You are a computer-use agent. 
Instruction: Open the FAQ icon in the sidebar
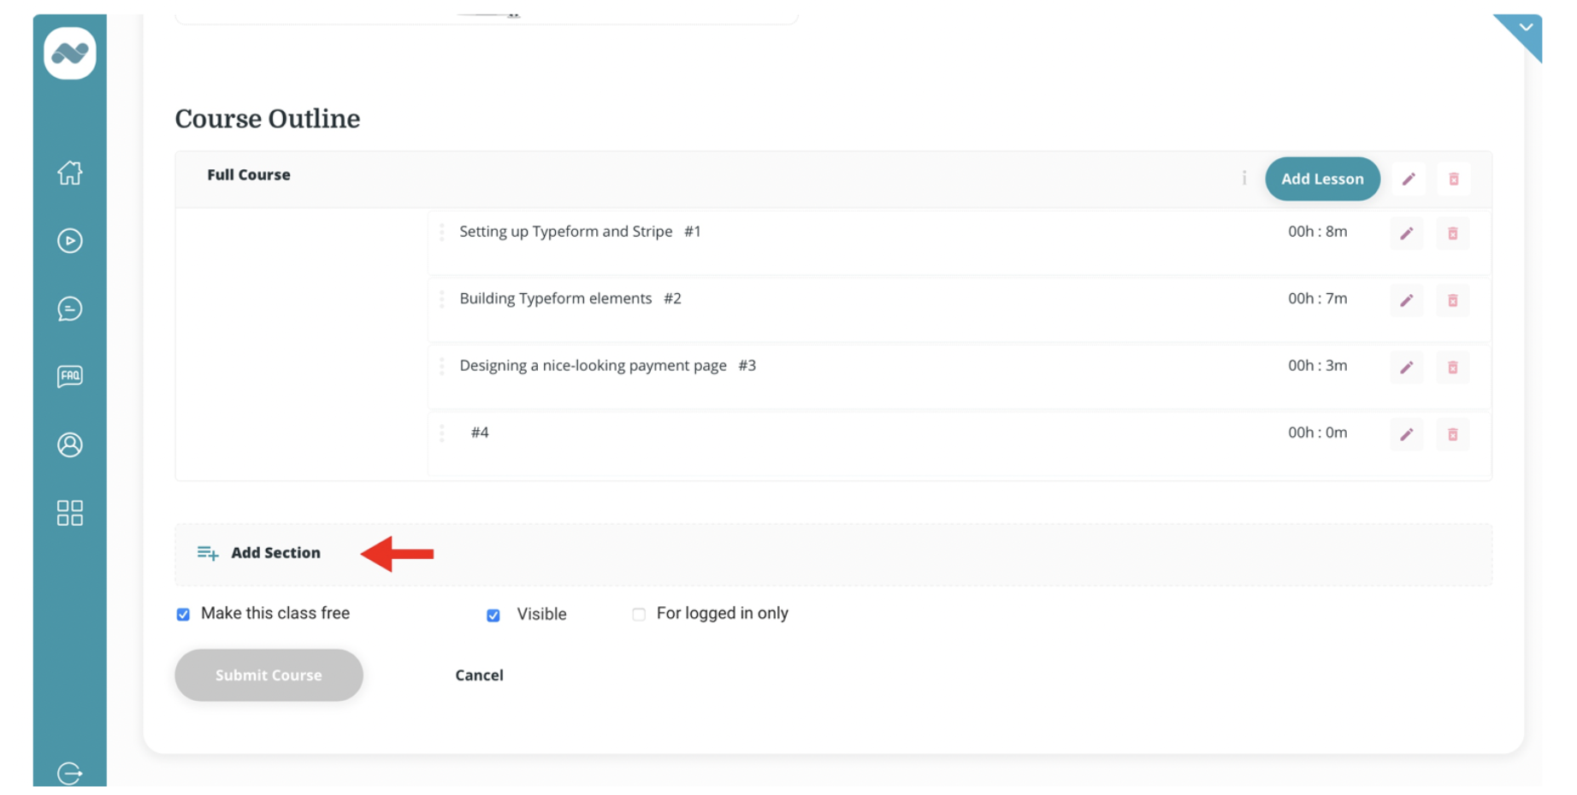pyautogui.click(x=70, y=376)
